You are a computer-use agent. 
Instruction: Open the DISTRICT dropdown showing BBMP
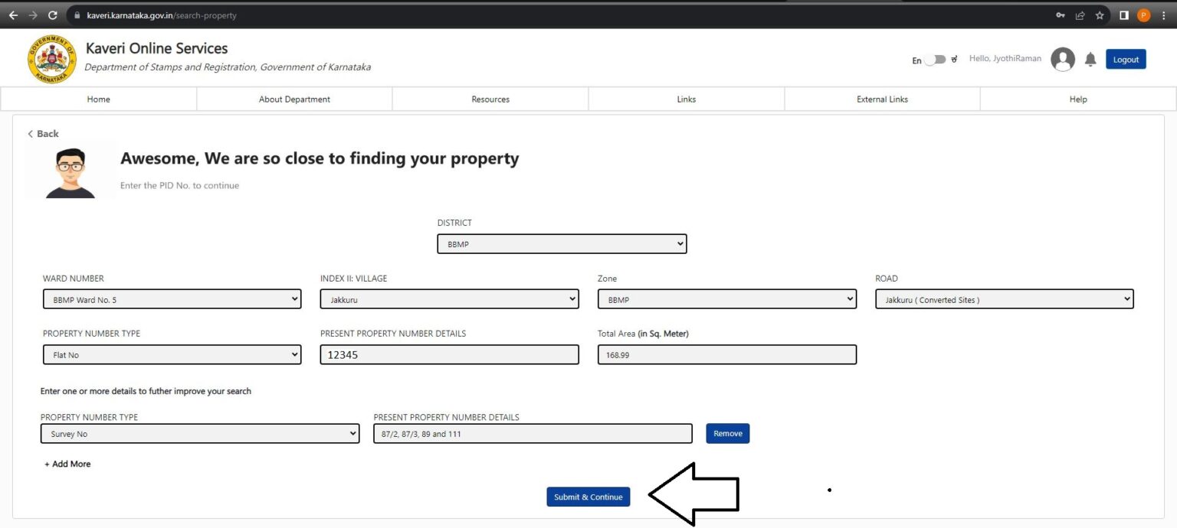click(x=562, y=244)
